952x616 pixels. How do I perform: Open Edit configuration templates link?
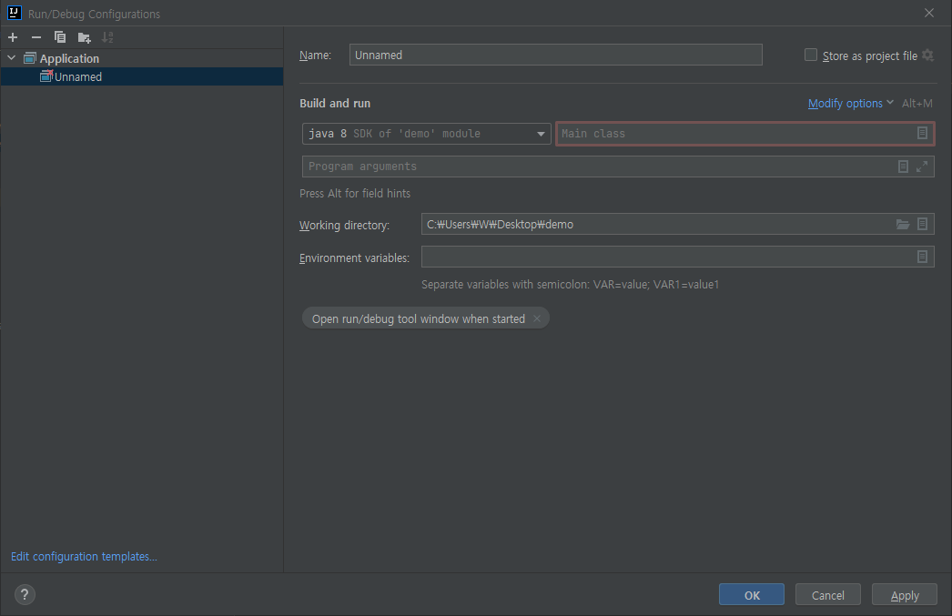84,556
